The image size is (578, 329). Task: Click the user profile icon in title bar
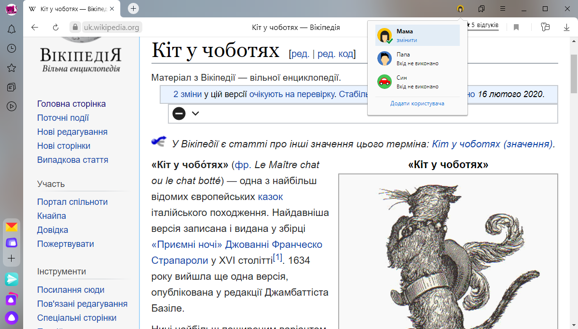pos(460,9)
